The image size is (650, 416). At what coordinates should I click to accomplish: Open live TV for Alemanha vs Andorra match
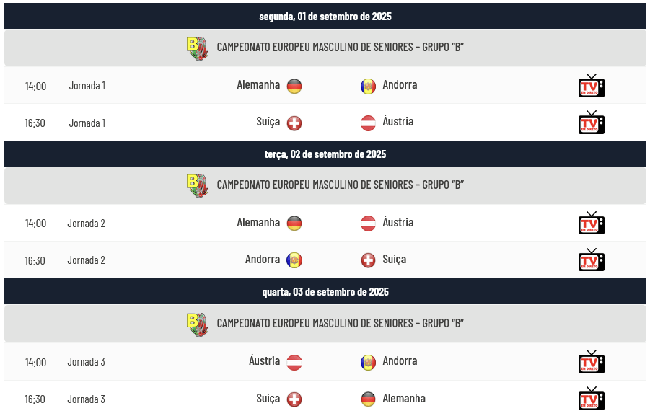591,86
